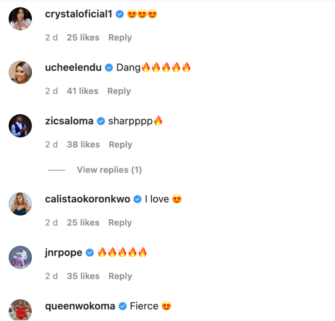Reply to ucheelendu's Dang comment
Screen dimensions: 335x321
119,91
